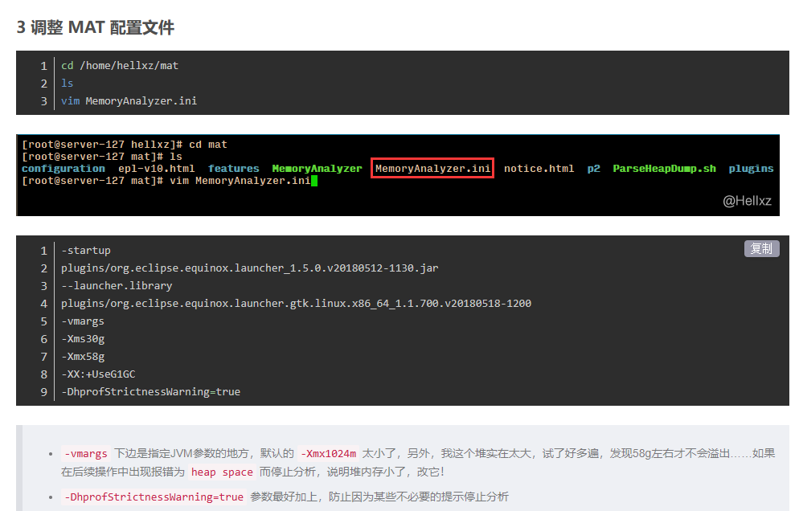Click the notice.html file in terminal output
This screenshot has width=799, height=511.
pos(539,168)
